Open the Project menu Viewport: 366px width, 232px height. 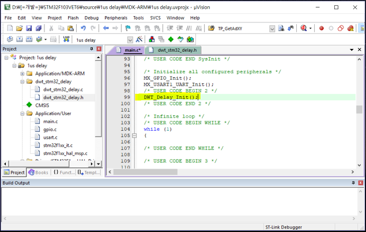[55, 18]
